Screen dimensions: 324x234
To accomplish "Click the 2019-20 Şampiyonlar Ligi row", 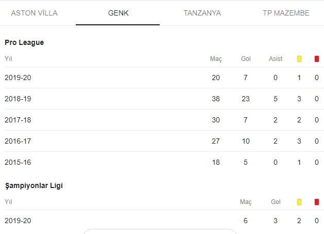I will (164, 221).
